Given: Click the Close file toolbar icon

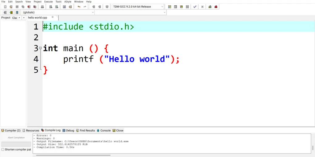Looking at the screenshot, I should [x=29, y=6].
